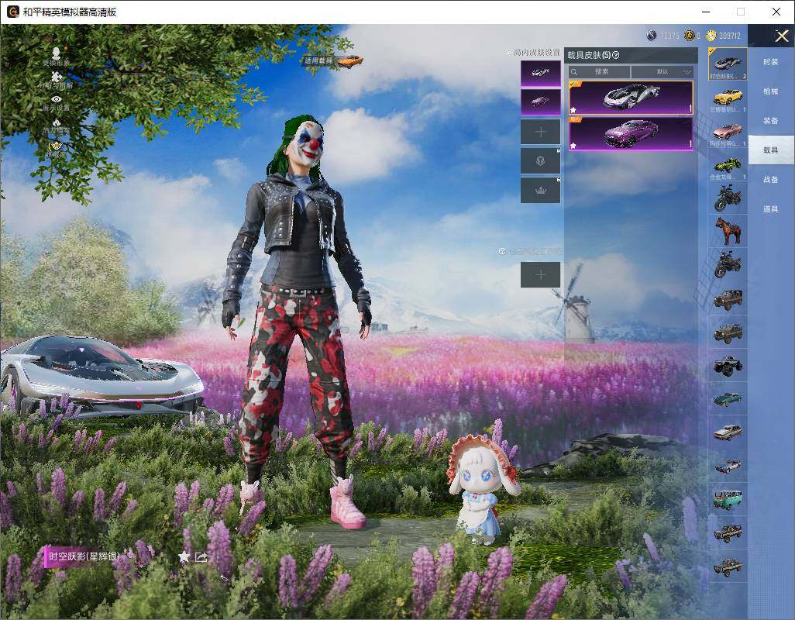
Task: Select the purple sports car skin card
Action: 631,134
